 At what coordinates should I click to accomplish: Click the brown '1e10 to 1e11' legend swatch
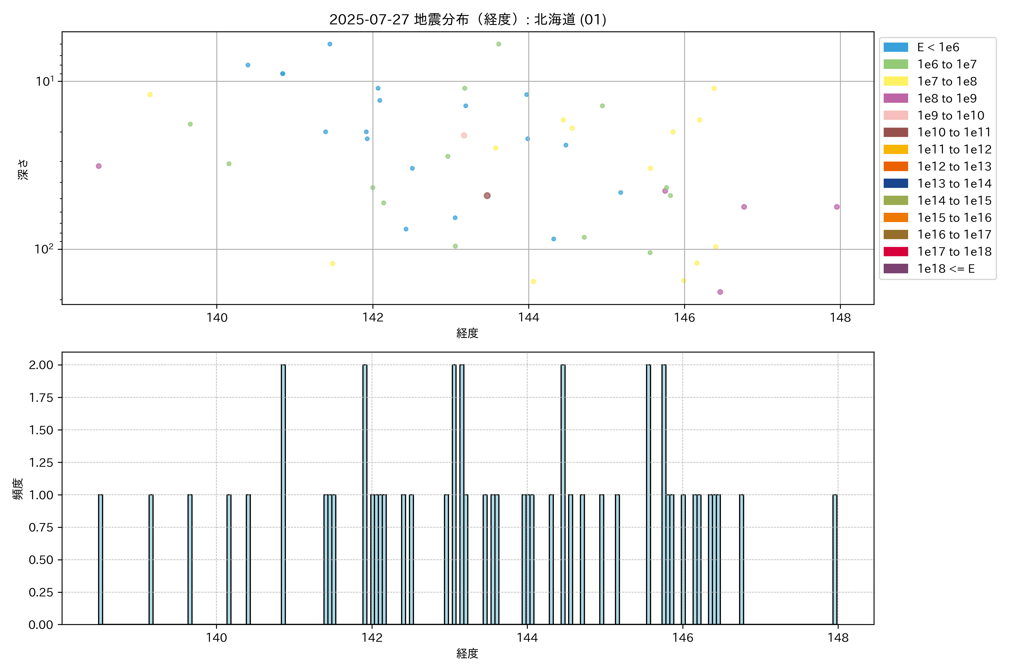pyautogui.click(x=896, y=132)
